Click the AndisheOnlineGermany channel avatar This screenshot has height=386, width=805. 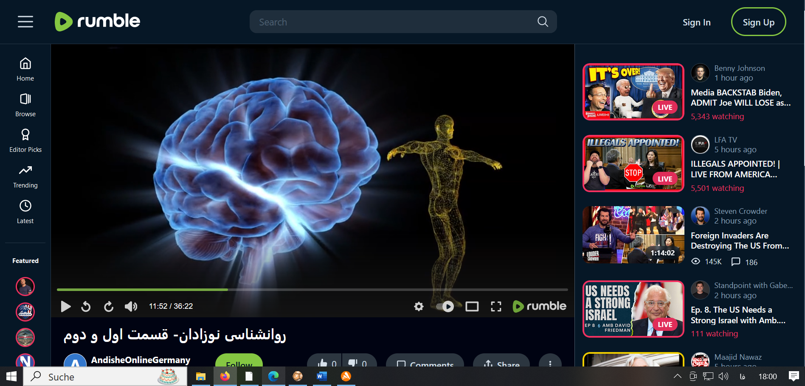[75, 361]
